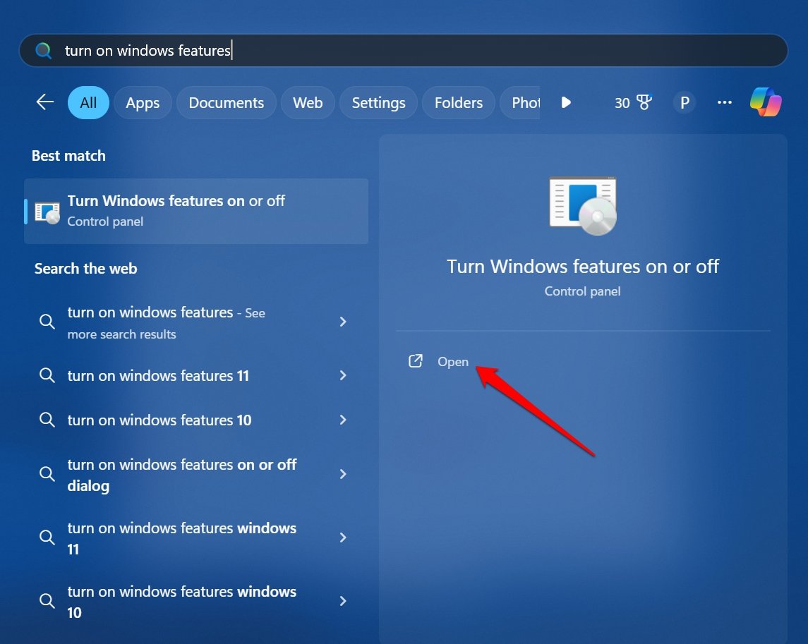This screenshot has height=644, width=808.
Task: Click in the search text field
Action: 403,51
